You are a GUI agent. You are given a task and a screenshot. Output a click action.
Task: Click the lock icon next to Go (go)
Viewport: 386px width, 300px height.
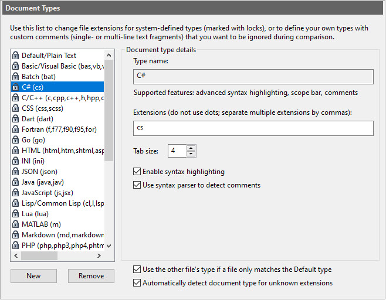tap(16, 140)
